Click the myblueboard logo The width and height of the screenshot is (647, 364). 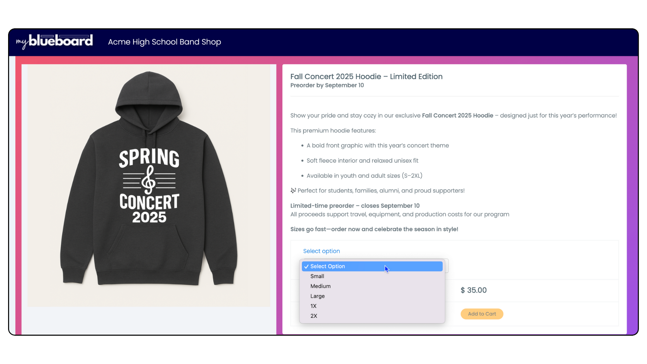click(x=54, y=41)
